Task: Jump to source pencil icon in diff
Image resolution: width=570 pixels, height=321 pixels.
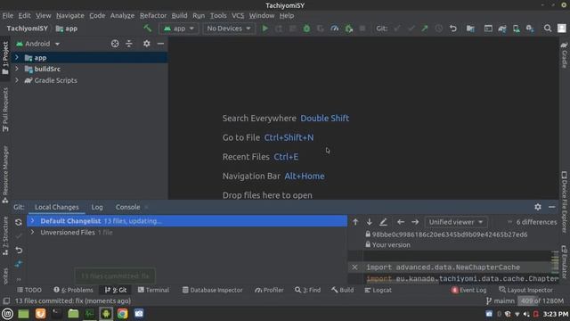Action: pos(383,222)
